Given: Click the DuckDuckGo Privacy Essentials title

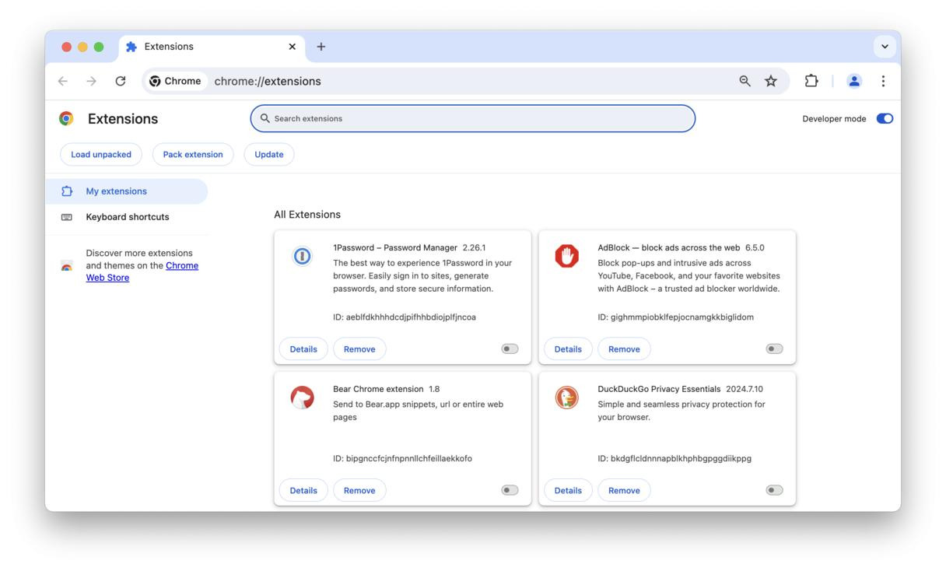Looking at the screenshot, I should point(659,389).
